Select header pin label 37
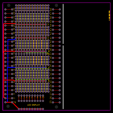 click(51, 54)
